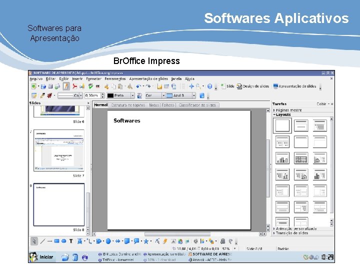Image resolution: width=360 pixels, height=270 pixels.
Task: Open the Ajuda menu
Action: click(189, 79)
